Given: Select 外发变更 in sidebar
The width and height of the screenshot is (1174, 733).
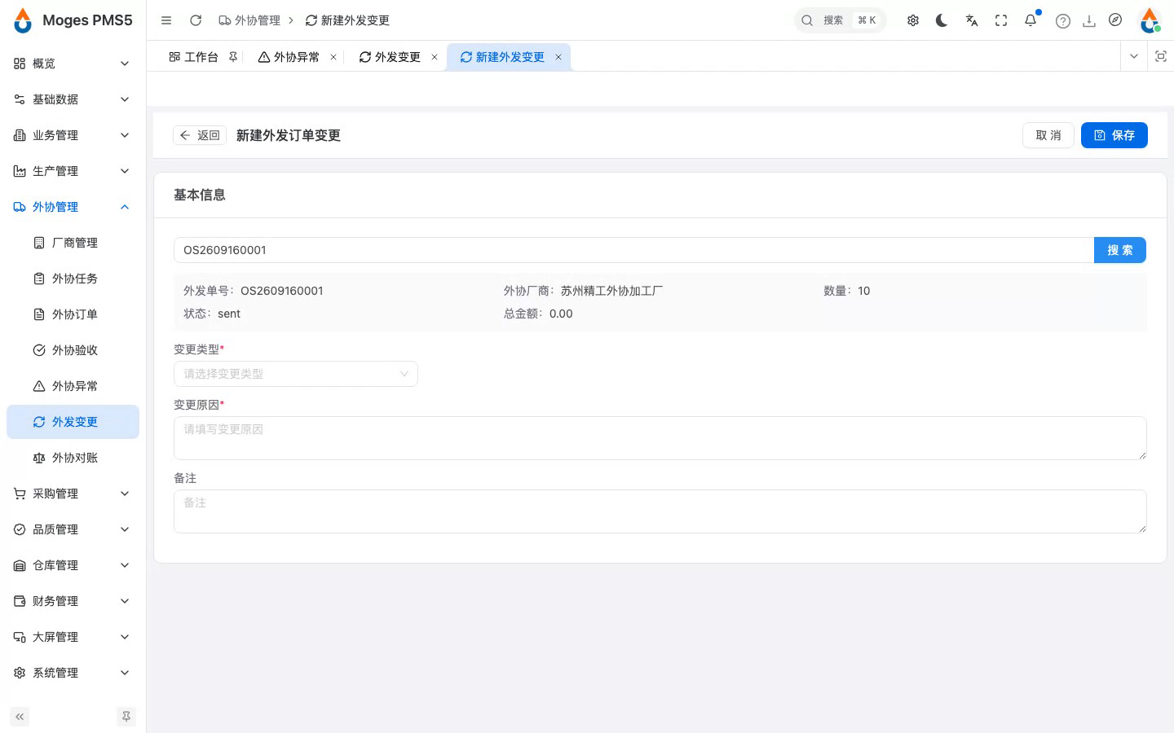Looking at the screenshot, I should 73,422.
